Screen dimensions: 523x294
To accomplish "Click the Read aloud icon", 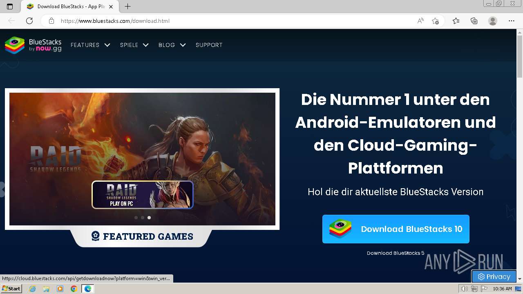I will (420, 21).
